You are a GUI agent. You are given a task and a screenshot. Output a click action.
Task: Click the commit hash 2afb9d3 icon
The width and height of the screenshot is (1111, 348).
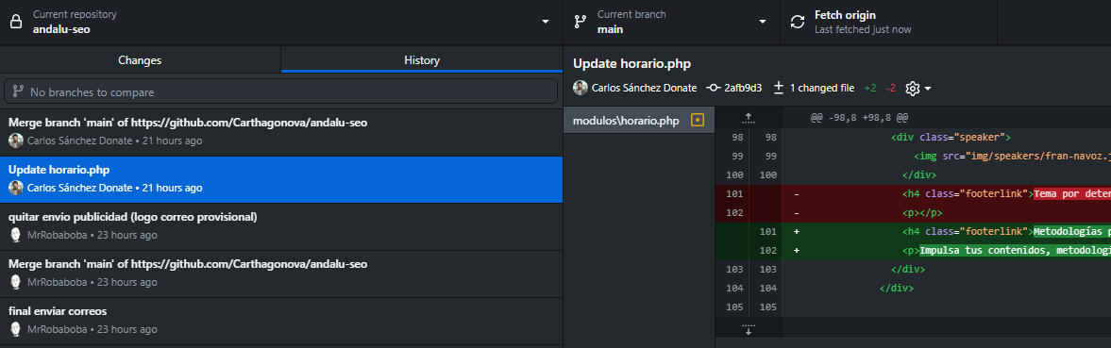713,89
